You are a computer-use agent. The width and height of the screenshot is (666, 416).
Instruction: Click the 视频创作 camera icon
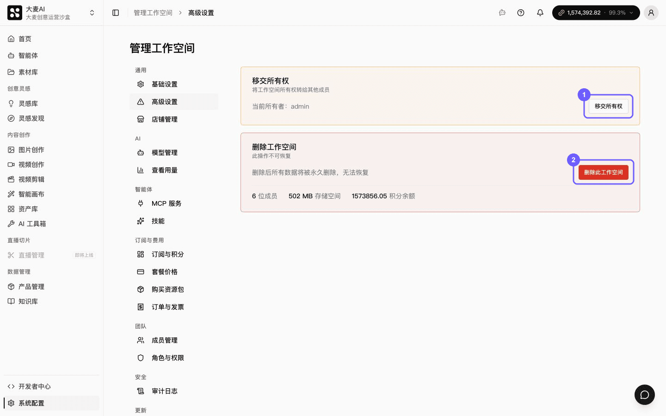(11, 165)
